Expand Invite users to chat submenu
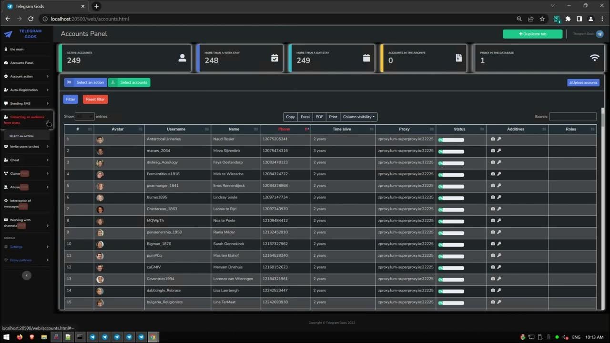 (x=26, y=147)
